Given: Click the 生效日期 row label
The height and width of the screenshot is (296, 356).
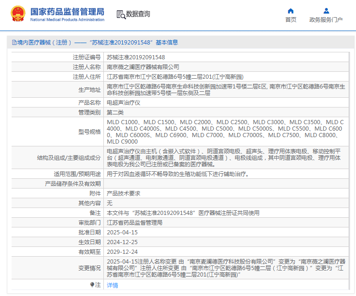Looking at the screenshot, I should click(89, 242).
